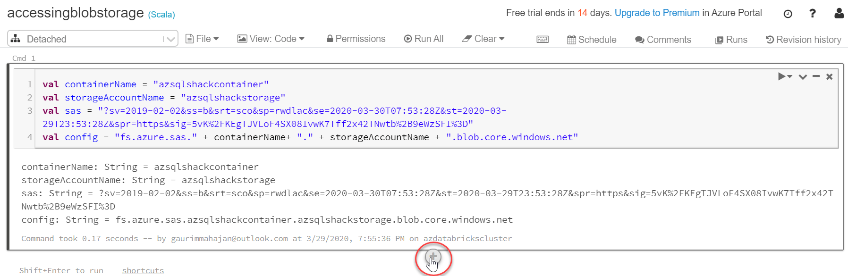Collapse the cell with the chevron arrow
Screen dimensions: 848x276
click(x=802, y=76)
